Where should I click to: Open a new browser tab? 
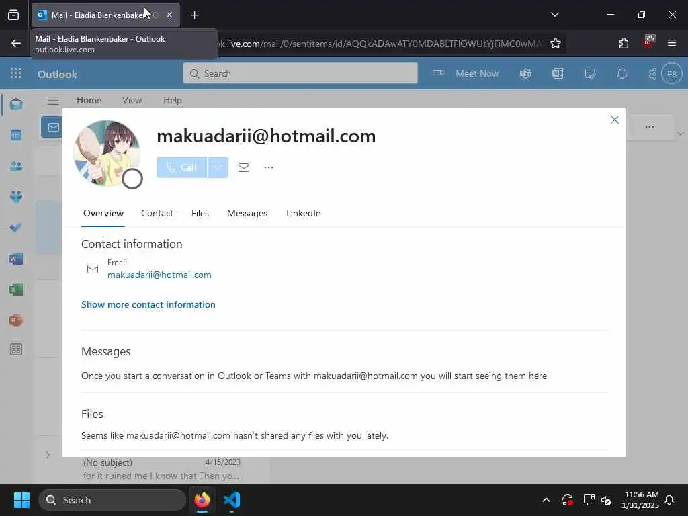[194, 15]
